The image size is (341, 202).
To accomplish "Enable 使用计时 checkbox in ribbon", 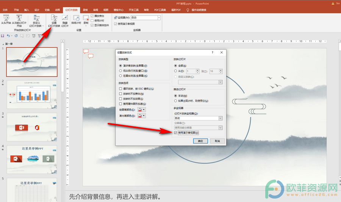I will click(x=92, y=21).
